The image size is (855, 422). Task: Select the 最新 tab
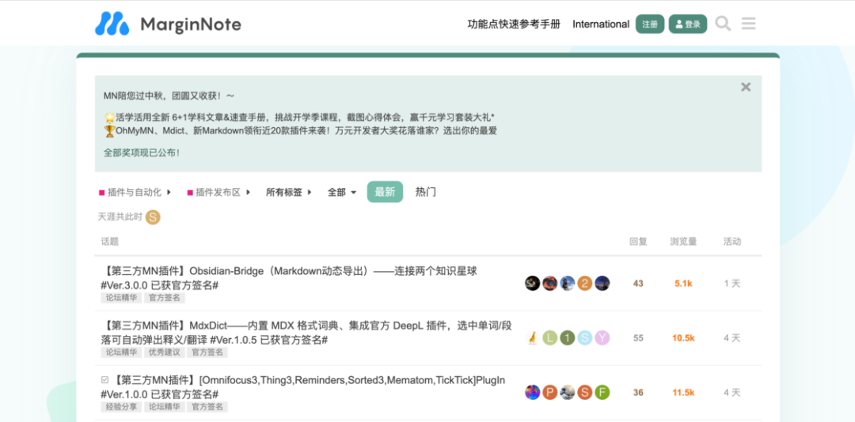[385, 192]
